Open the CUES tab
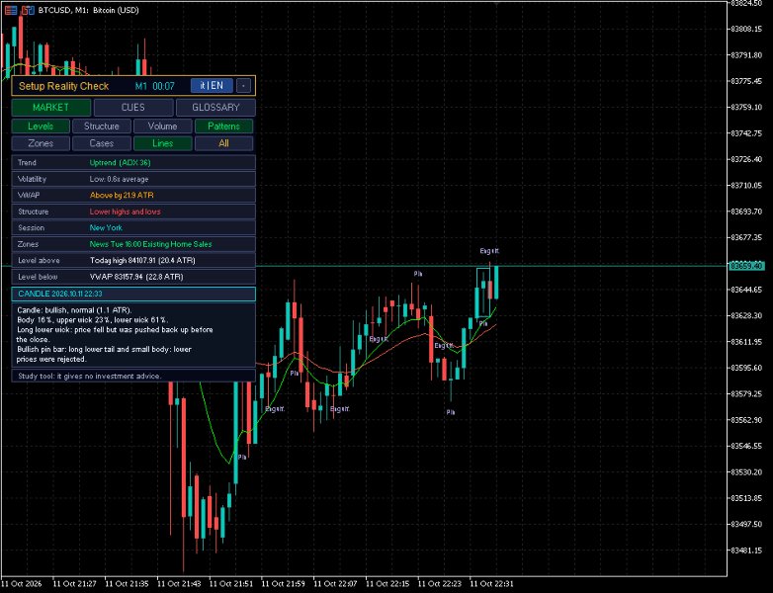 [133, 108]
